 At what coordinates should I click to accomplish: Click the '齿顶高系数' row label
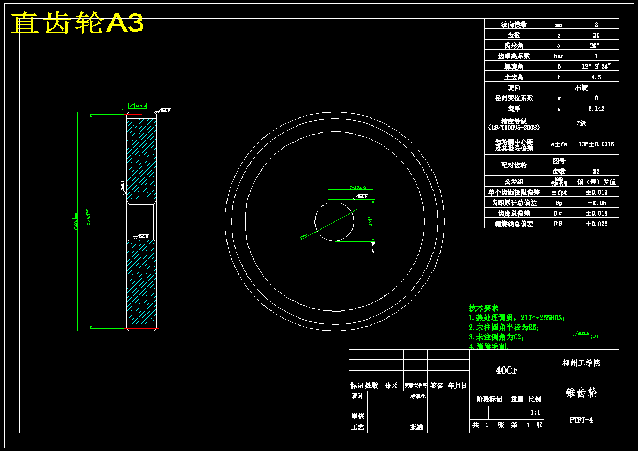514,56
